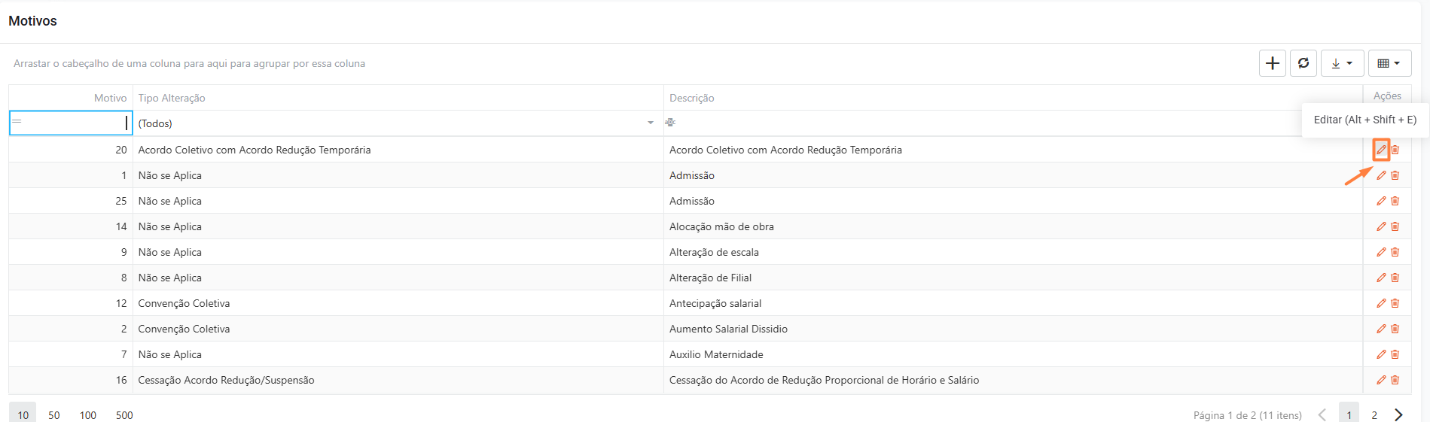This screenshot has height=422, width=1430.
Task: Edit the Aumento Salarial Dissidio row
Action: pos(1381,329)
